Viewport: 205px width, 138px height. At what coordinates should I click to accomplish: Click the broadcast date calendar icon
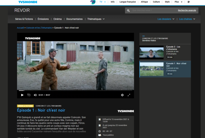[x=100, y=119]
